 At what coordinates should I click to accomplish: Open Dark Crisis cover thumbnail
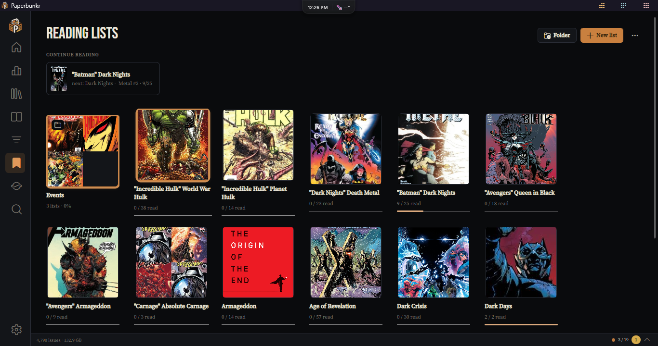pyautogui.click(x=434, y=262)
